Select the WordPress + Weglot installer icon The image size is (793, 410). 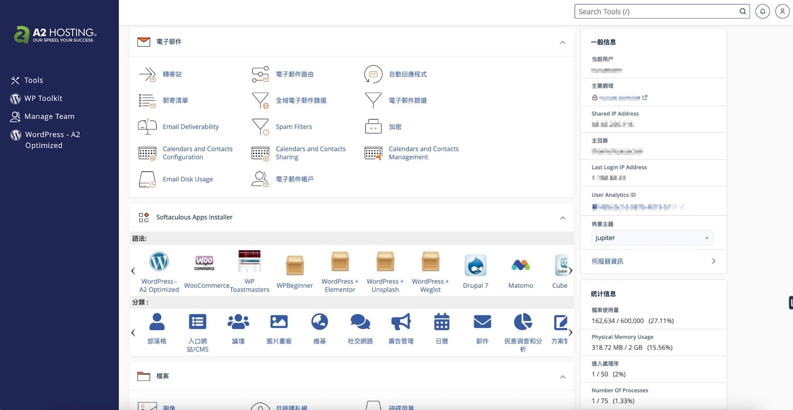click(430, 261)
